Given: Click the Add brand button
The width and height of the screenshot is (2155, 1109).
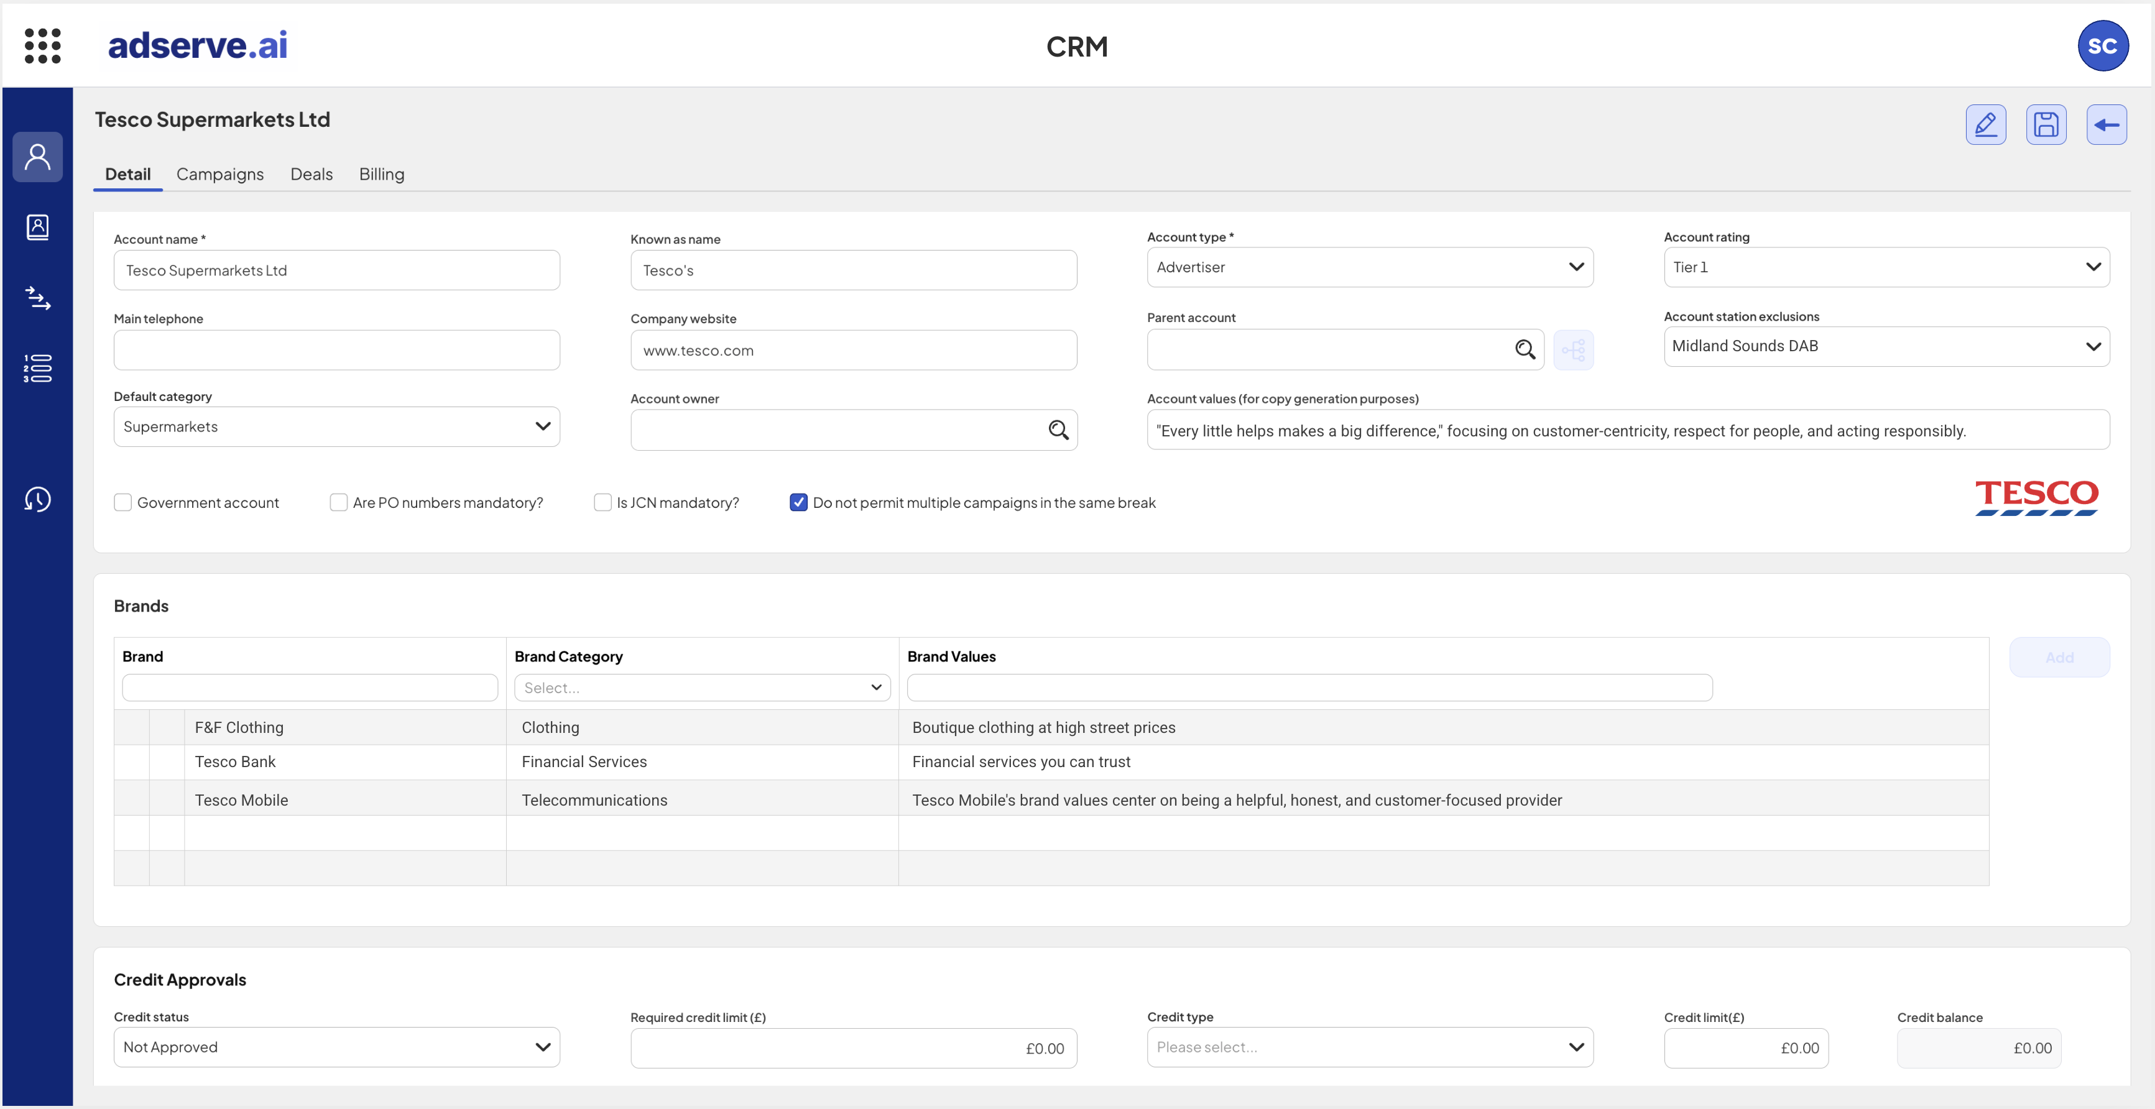Looking at the screenshot, I should click(x=2060, y=657).
